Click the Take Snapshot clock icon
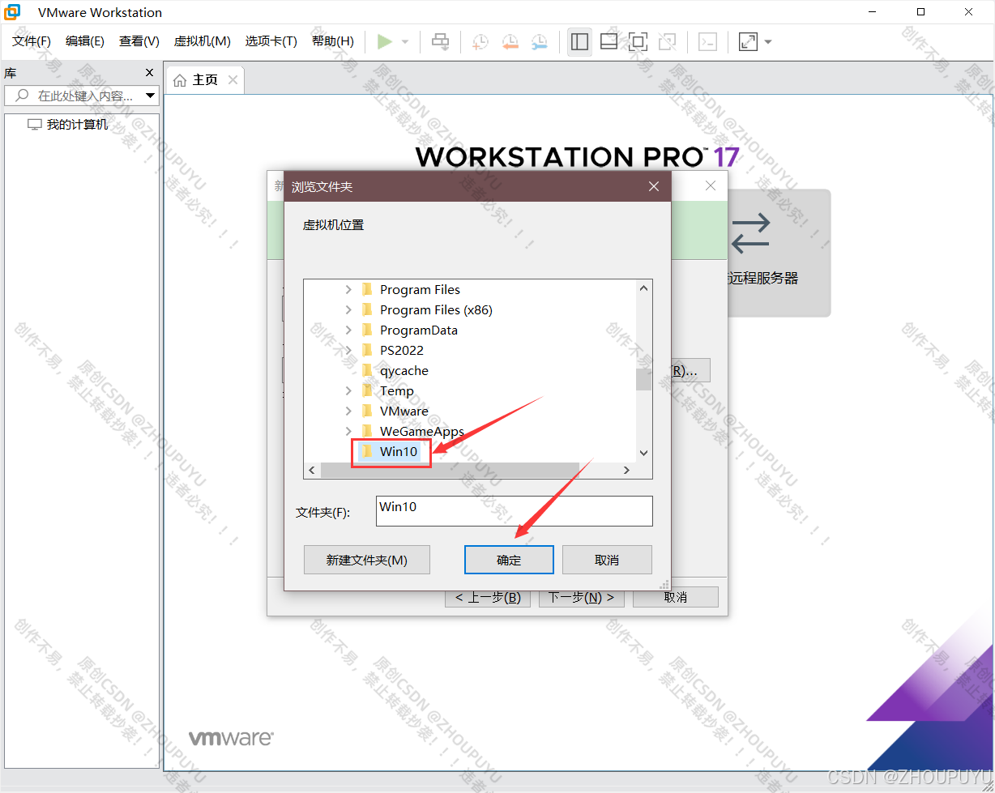 pos(480,42)
